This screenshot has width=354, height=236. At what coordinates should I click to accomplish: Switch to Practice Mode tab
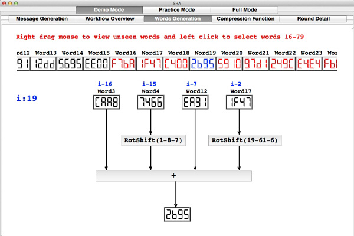point(176,10)
